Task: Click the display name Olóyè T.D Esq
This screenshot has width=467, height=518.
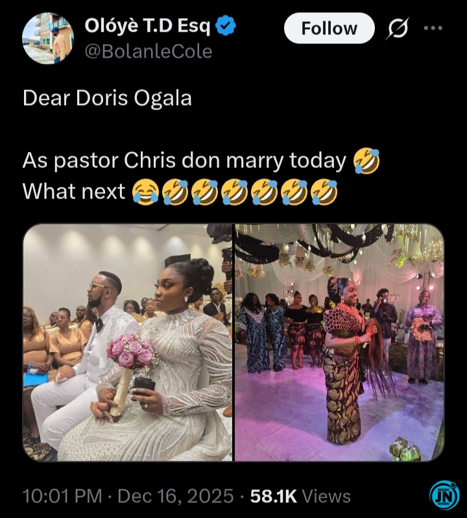Action: pos(147,27)
